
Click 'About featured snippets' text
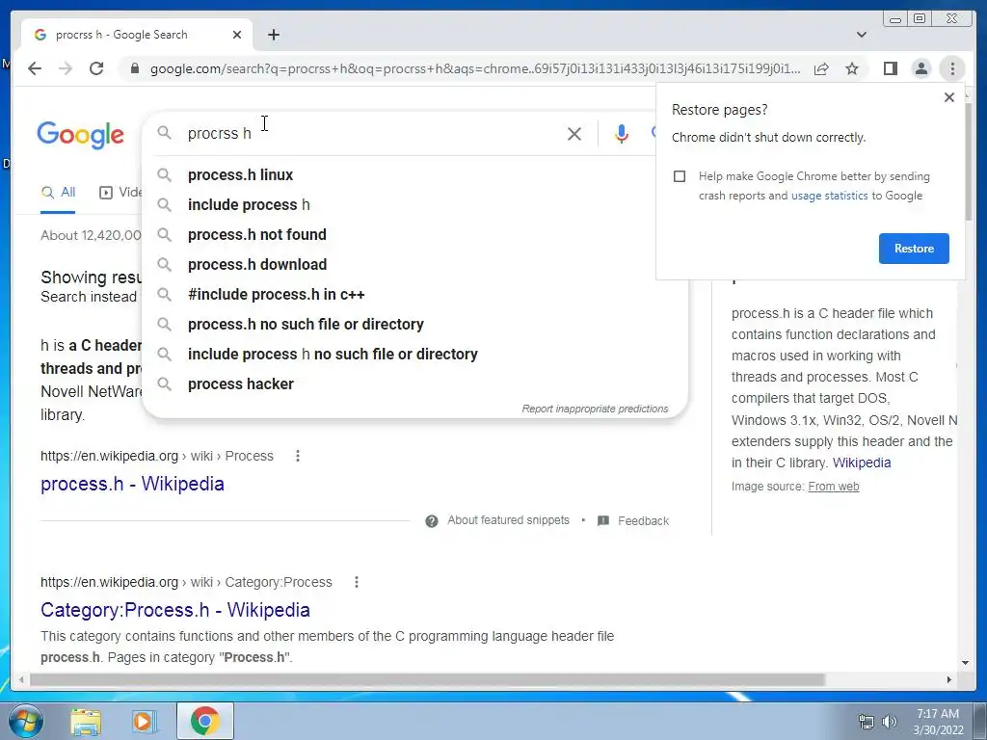pos(508,520)
